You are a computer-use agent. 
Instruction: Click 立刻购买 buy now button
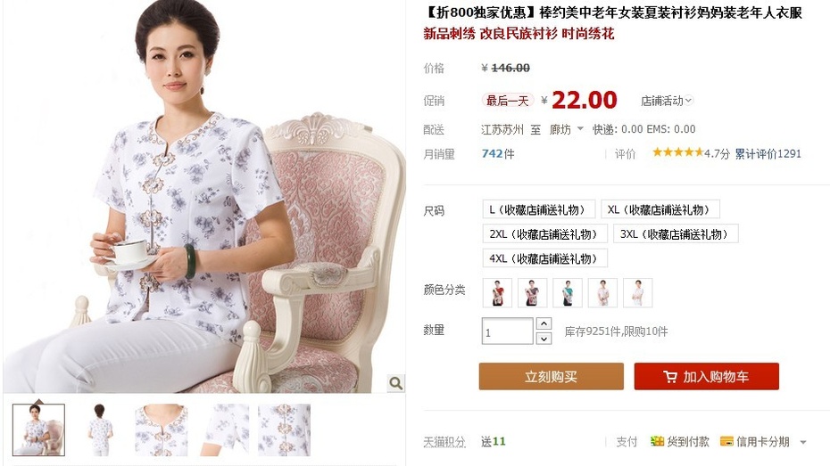pos(551,377)
